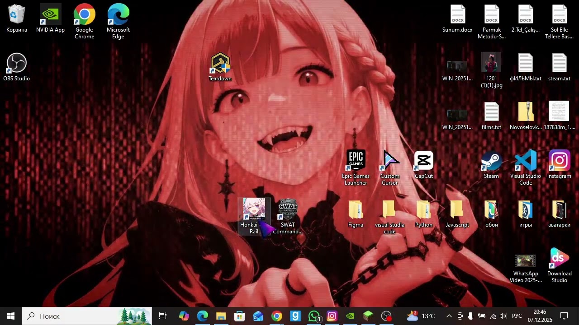Select the Javascript folder
The image size is (579, 325).
click(x=457, y=214)
